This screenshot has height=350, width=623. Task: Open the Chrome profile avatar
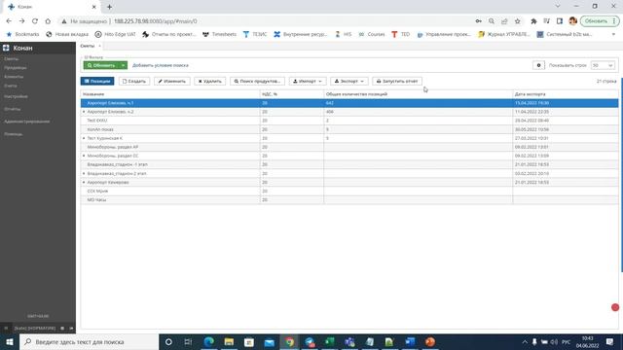click(572, 21)
